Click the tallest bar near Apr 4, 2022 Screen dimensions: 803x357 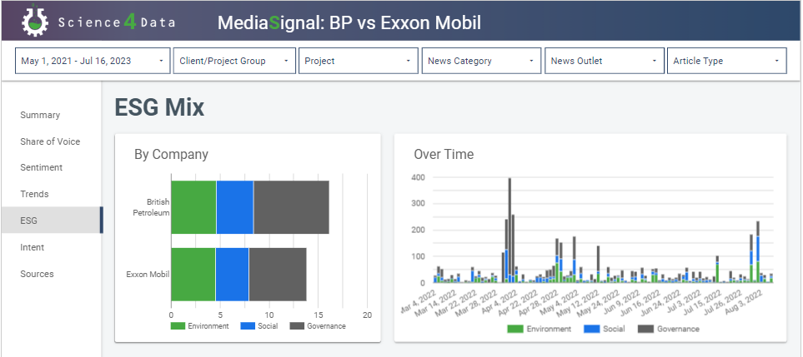pyautogui.click(x=509, y=230)
